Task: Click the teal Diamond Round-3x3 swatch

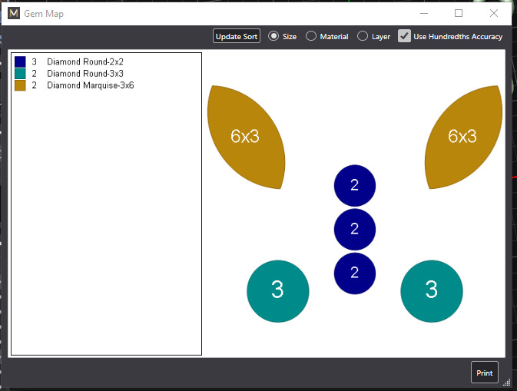Action: click(x=20, y=74)
